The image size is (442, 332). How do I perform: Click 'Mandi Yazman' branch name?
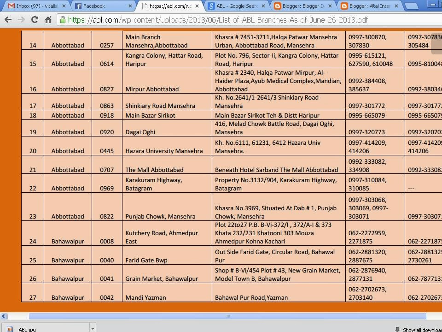coord(145,297)
